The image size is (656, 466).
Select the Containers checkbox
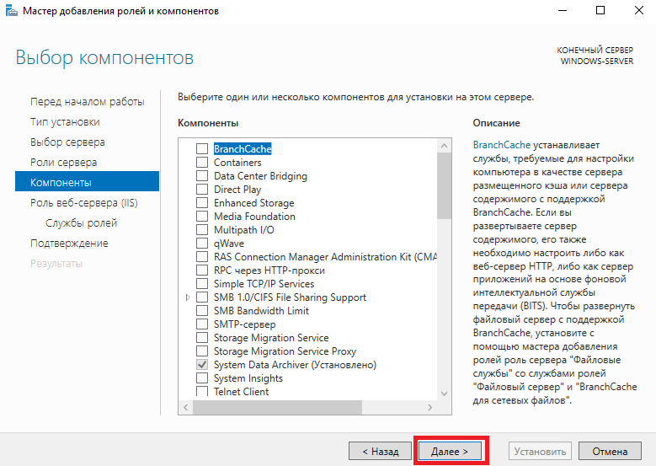click(202, 162)
